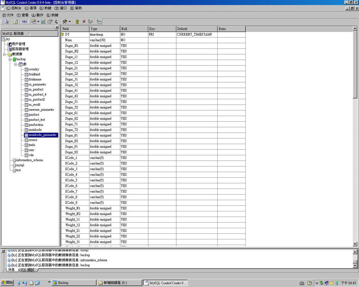Click the red X drop table icon
The height and width of the screenshot is (287, 359).
click(84, 21)
